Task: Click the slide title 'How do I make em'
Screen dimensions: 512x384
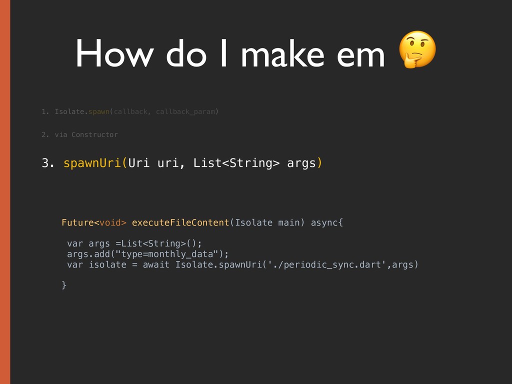Action: 230,53
